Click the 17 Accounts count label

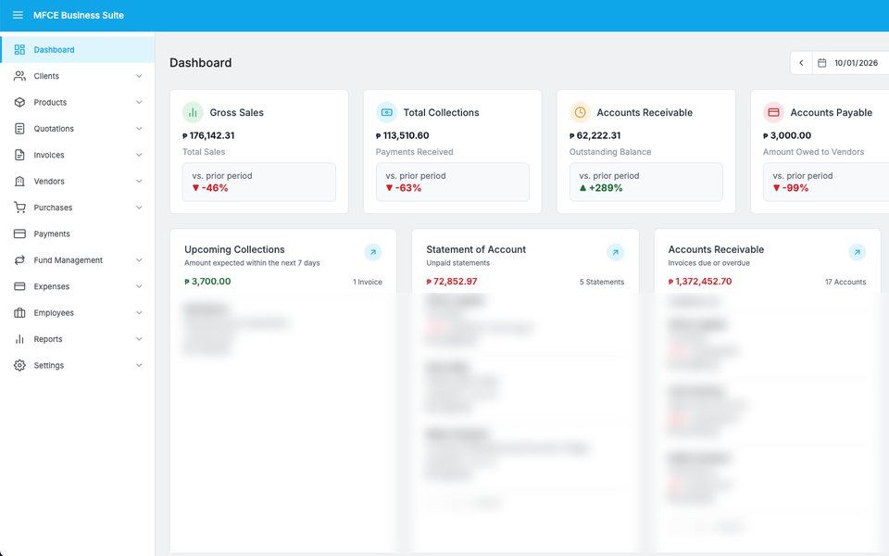click(845, 282)
